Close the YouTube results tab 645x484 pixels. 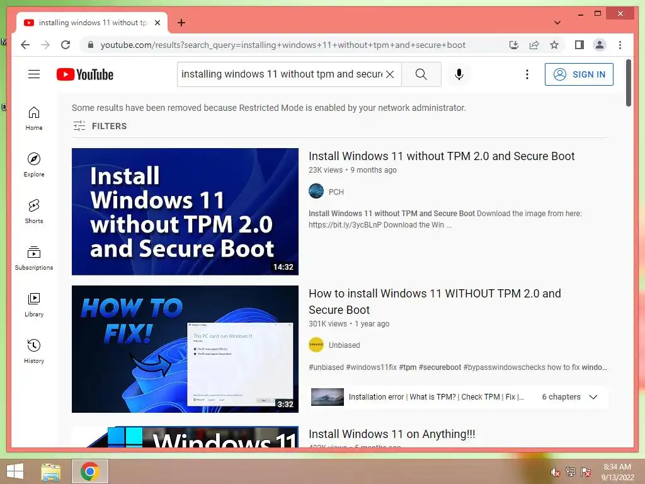(x=157, y=23)
